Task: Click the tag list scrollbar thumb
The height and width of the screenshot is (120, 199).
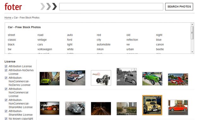Action: 192,33
